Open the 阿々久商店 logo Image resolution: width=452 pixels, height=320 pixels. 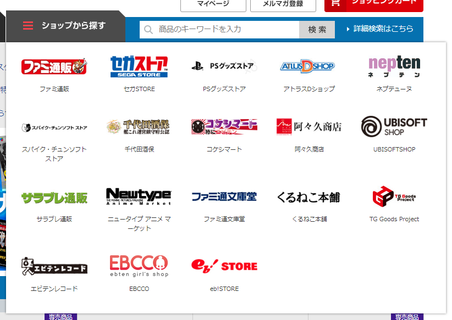308,127
